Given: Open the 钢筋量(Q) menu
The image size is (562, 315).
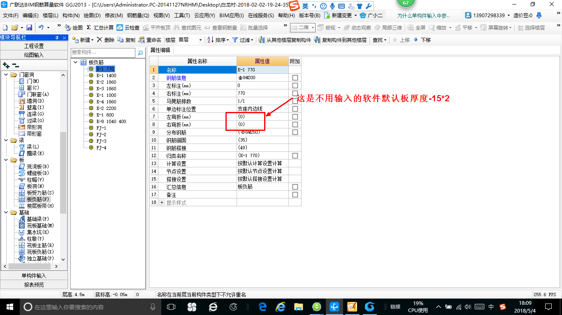Looking at the screenshot, I should [138, 16].
